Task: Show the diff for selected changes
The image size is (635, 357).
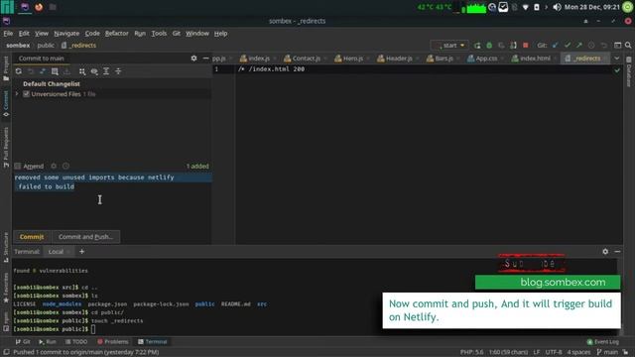Action: (43, 71)
